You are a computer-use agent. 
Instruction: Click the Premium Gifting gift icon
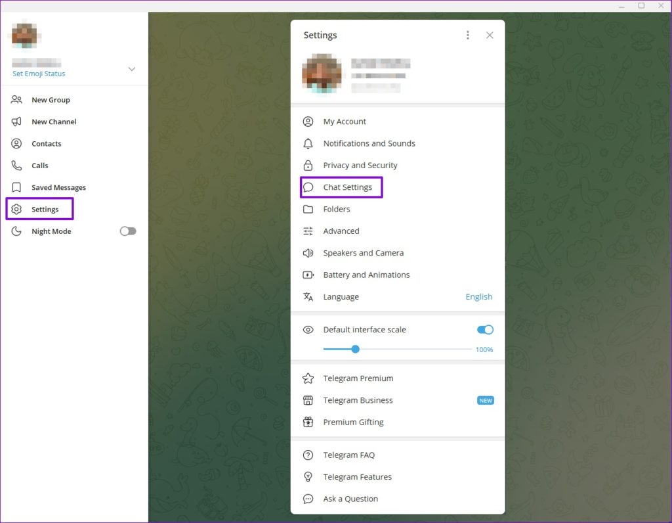click(308, 422)
